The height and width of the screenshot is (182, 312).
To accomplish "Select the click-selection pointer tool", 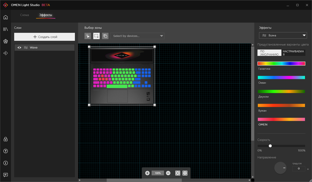I will tap(87, 36).
